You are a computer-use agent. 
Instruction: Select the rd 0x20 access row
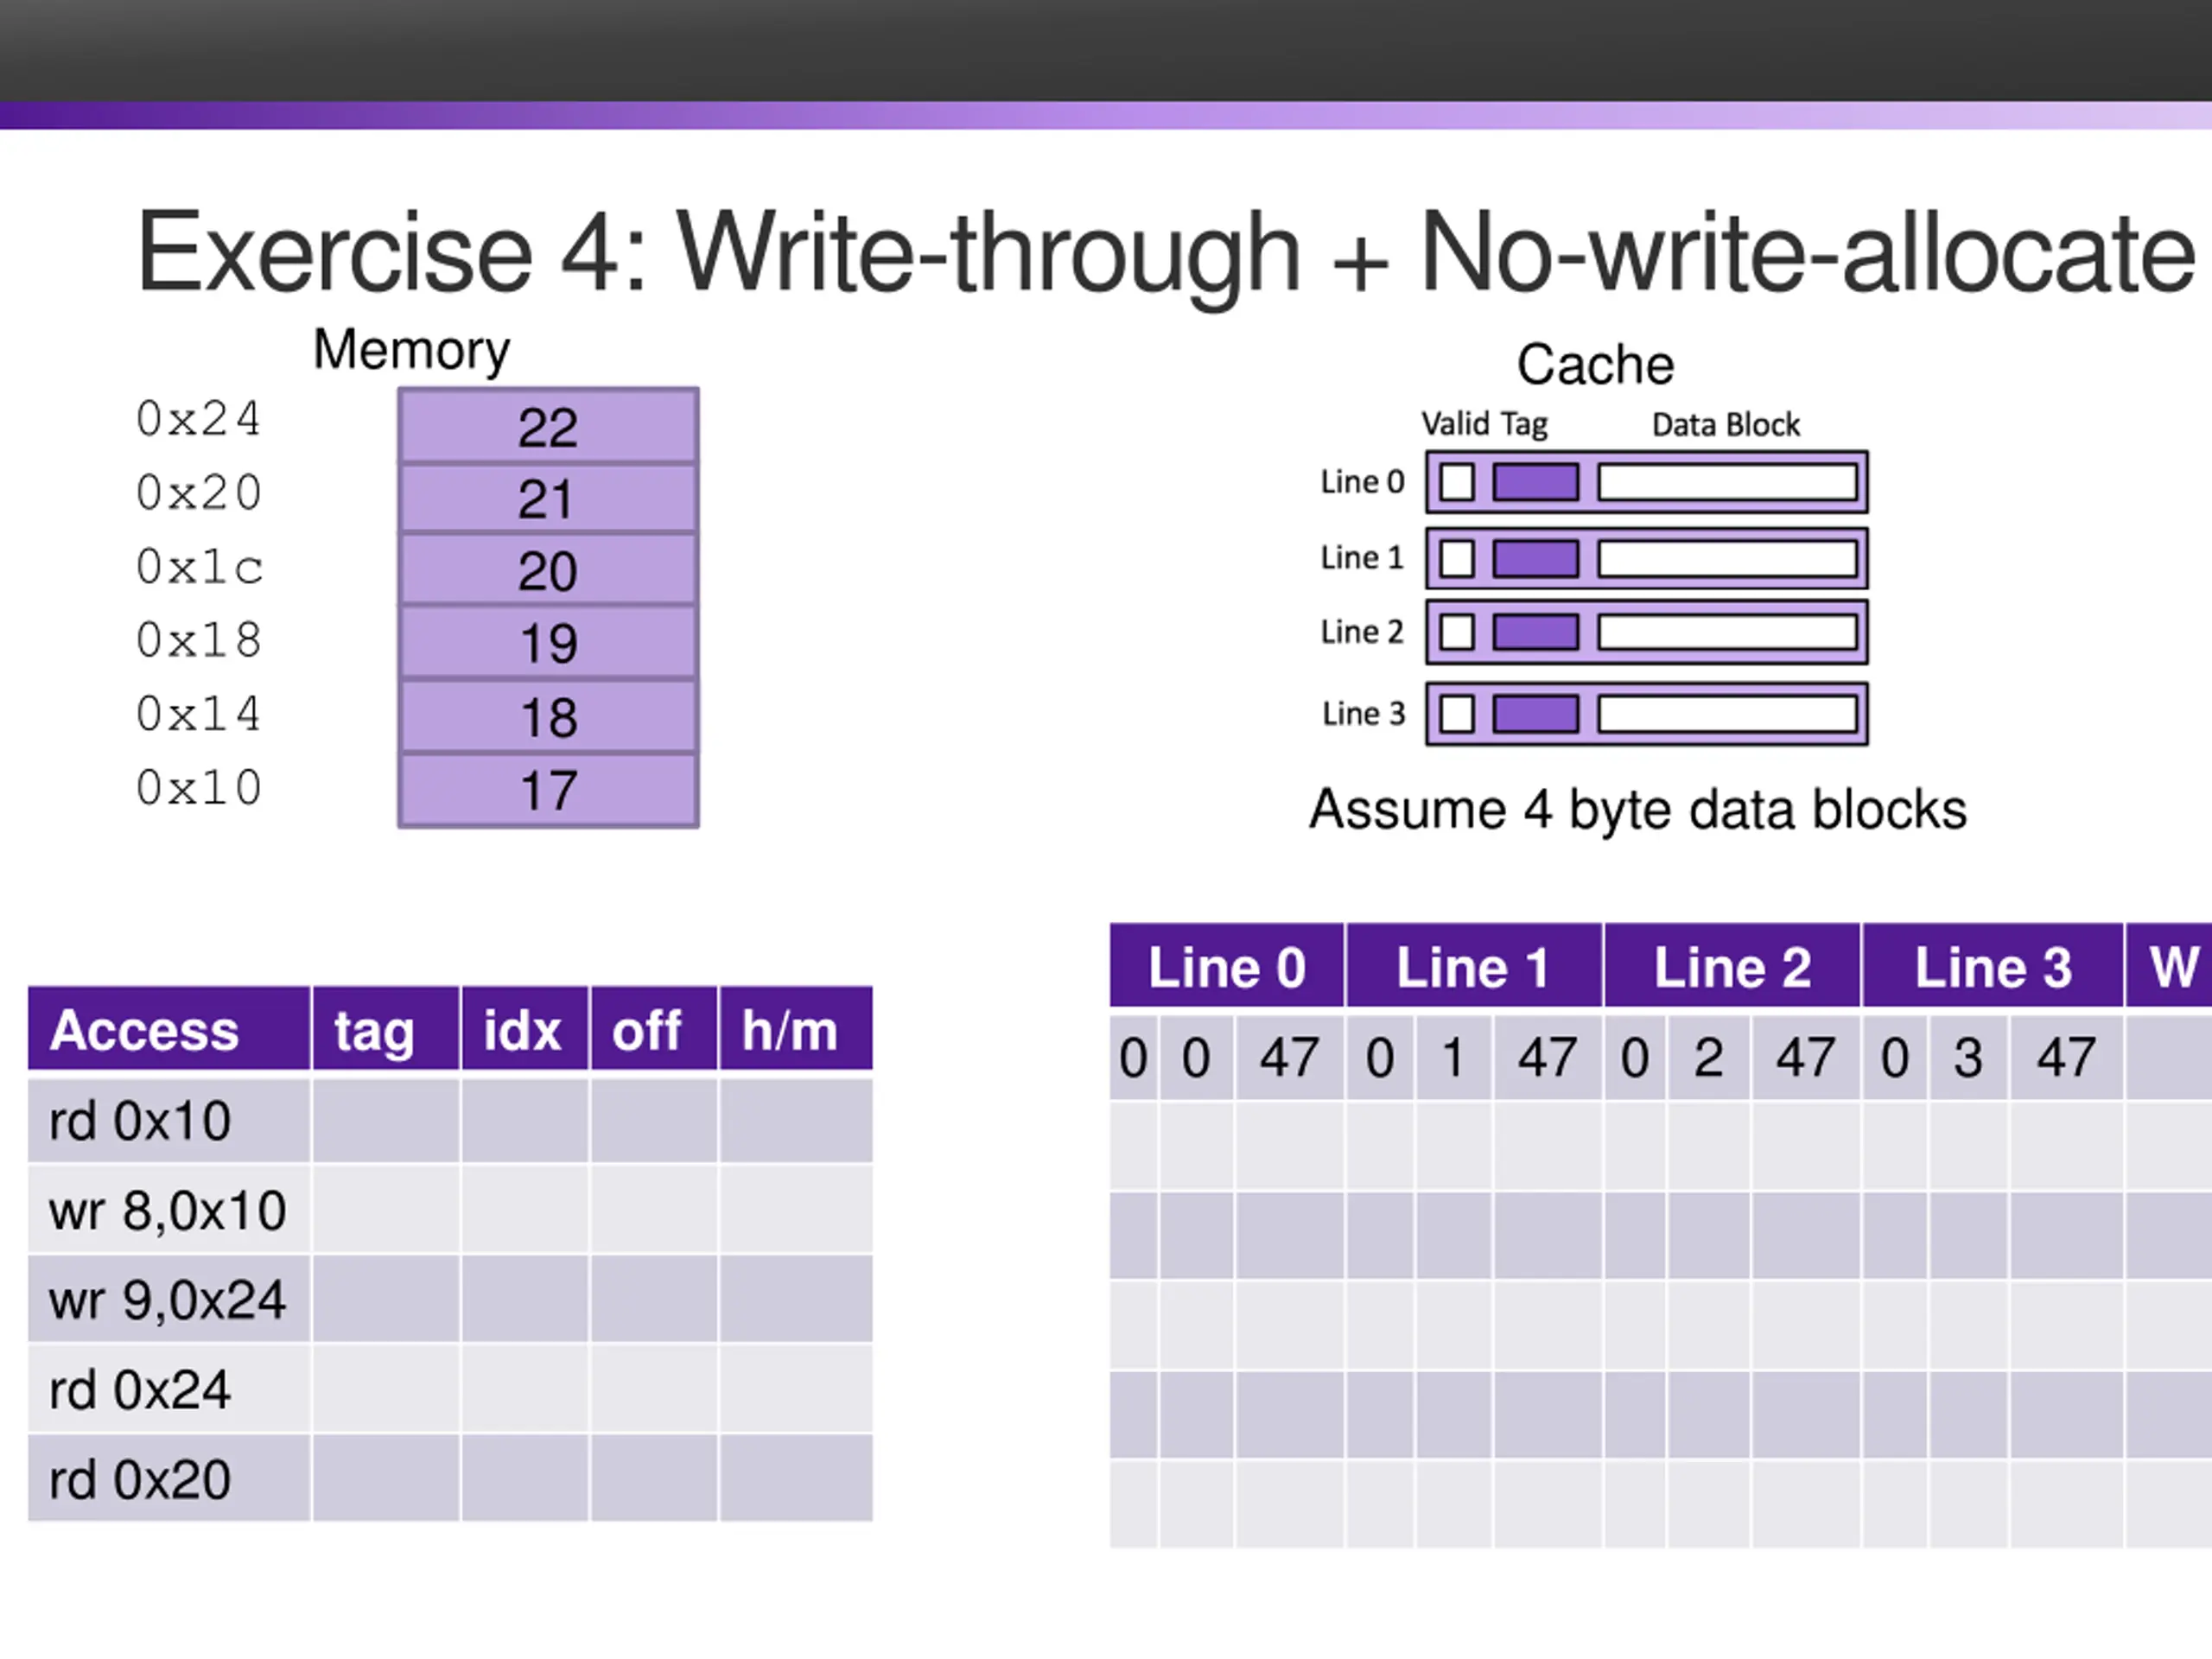(450, 1478)
